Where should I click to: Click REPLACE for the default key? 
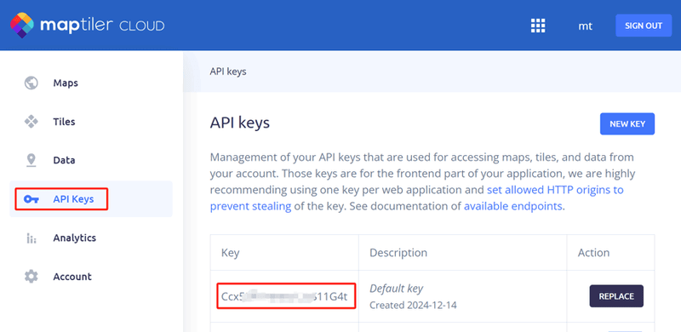(x=616, y=296)
